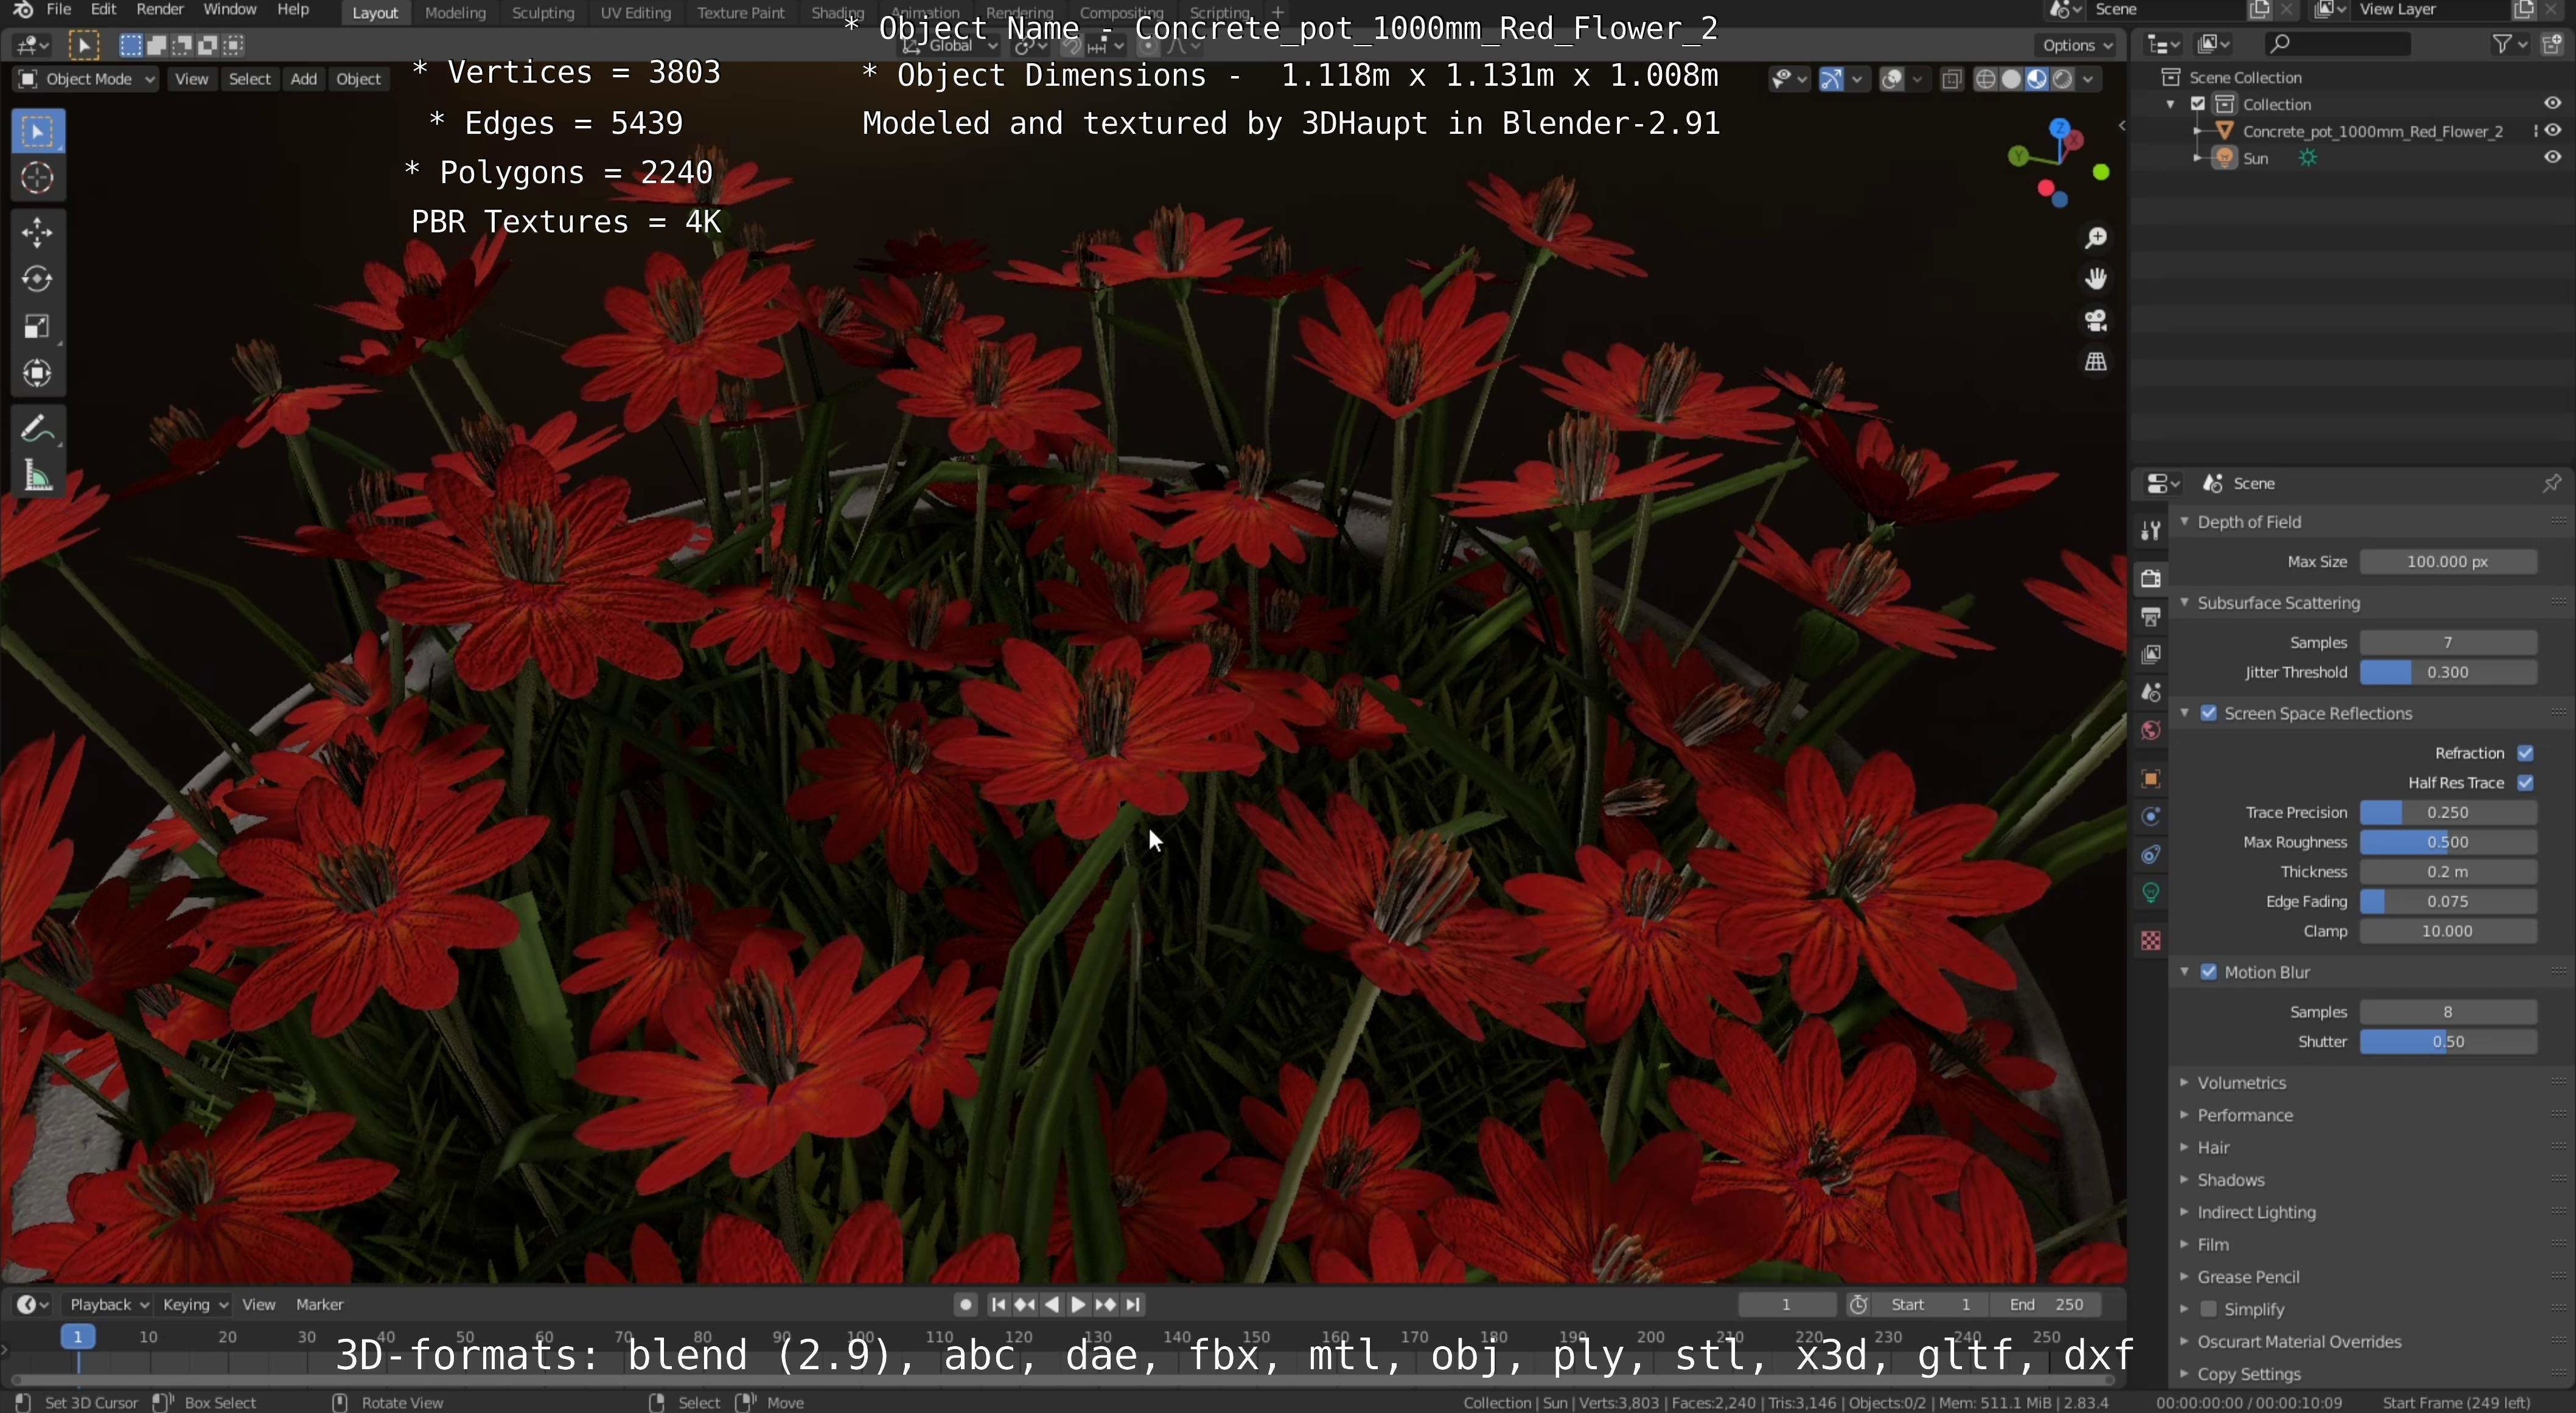Toggle X-ray display in viewport header
This screenshot has height=1413, width=2576.
pos(1951,79)
